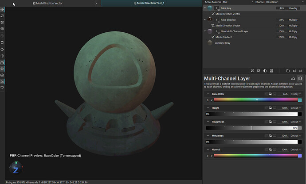Select the Concrete Gray layer
The height and width of the screenshot is (184, 306).
click(222, 43)
